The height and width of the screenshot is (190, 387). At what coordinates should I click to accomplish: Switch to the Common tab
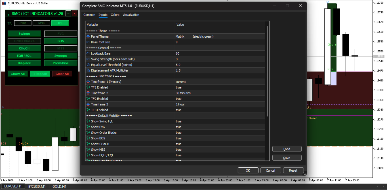[89, 15]
